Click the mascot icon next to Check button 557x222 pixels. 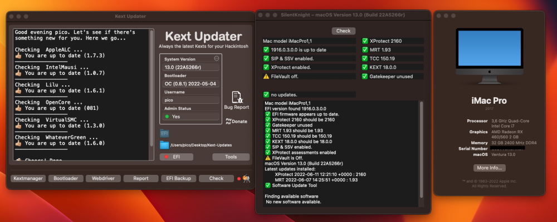[246, 179]
